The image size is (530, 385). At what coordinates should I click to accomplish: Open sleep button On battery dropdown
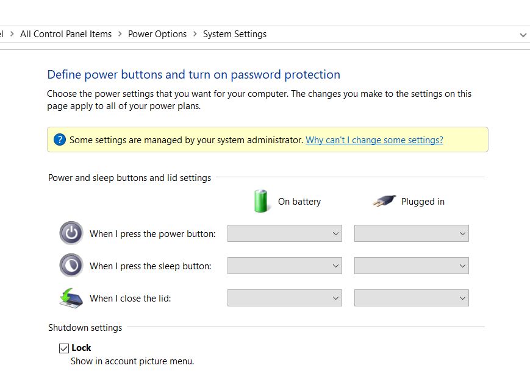(x=284, y=266)
